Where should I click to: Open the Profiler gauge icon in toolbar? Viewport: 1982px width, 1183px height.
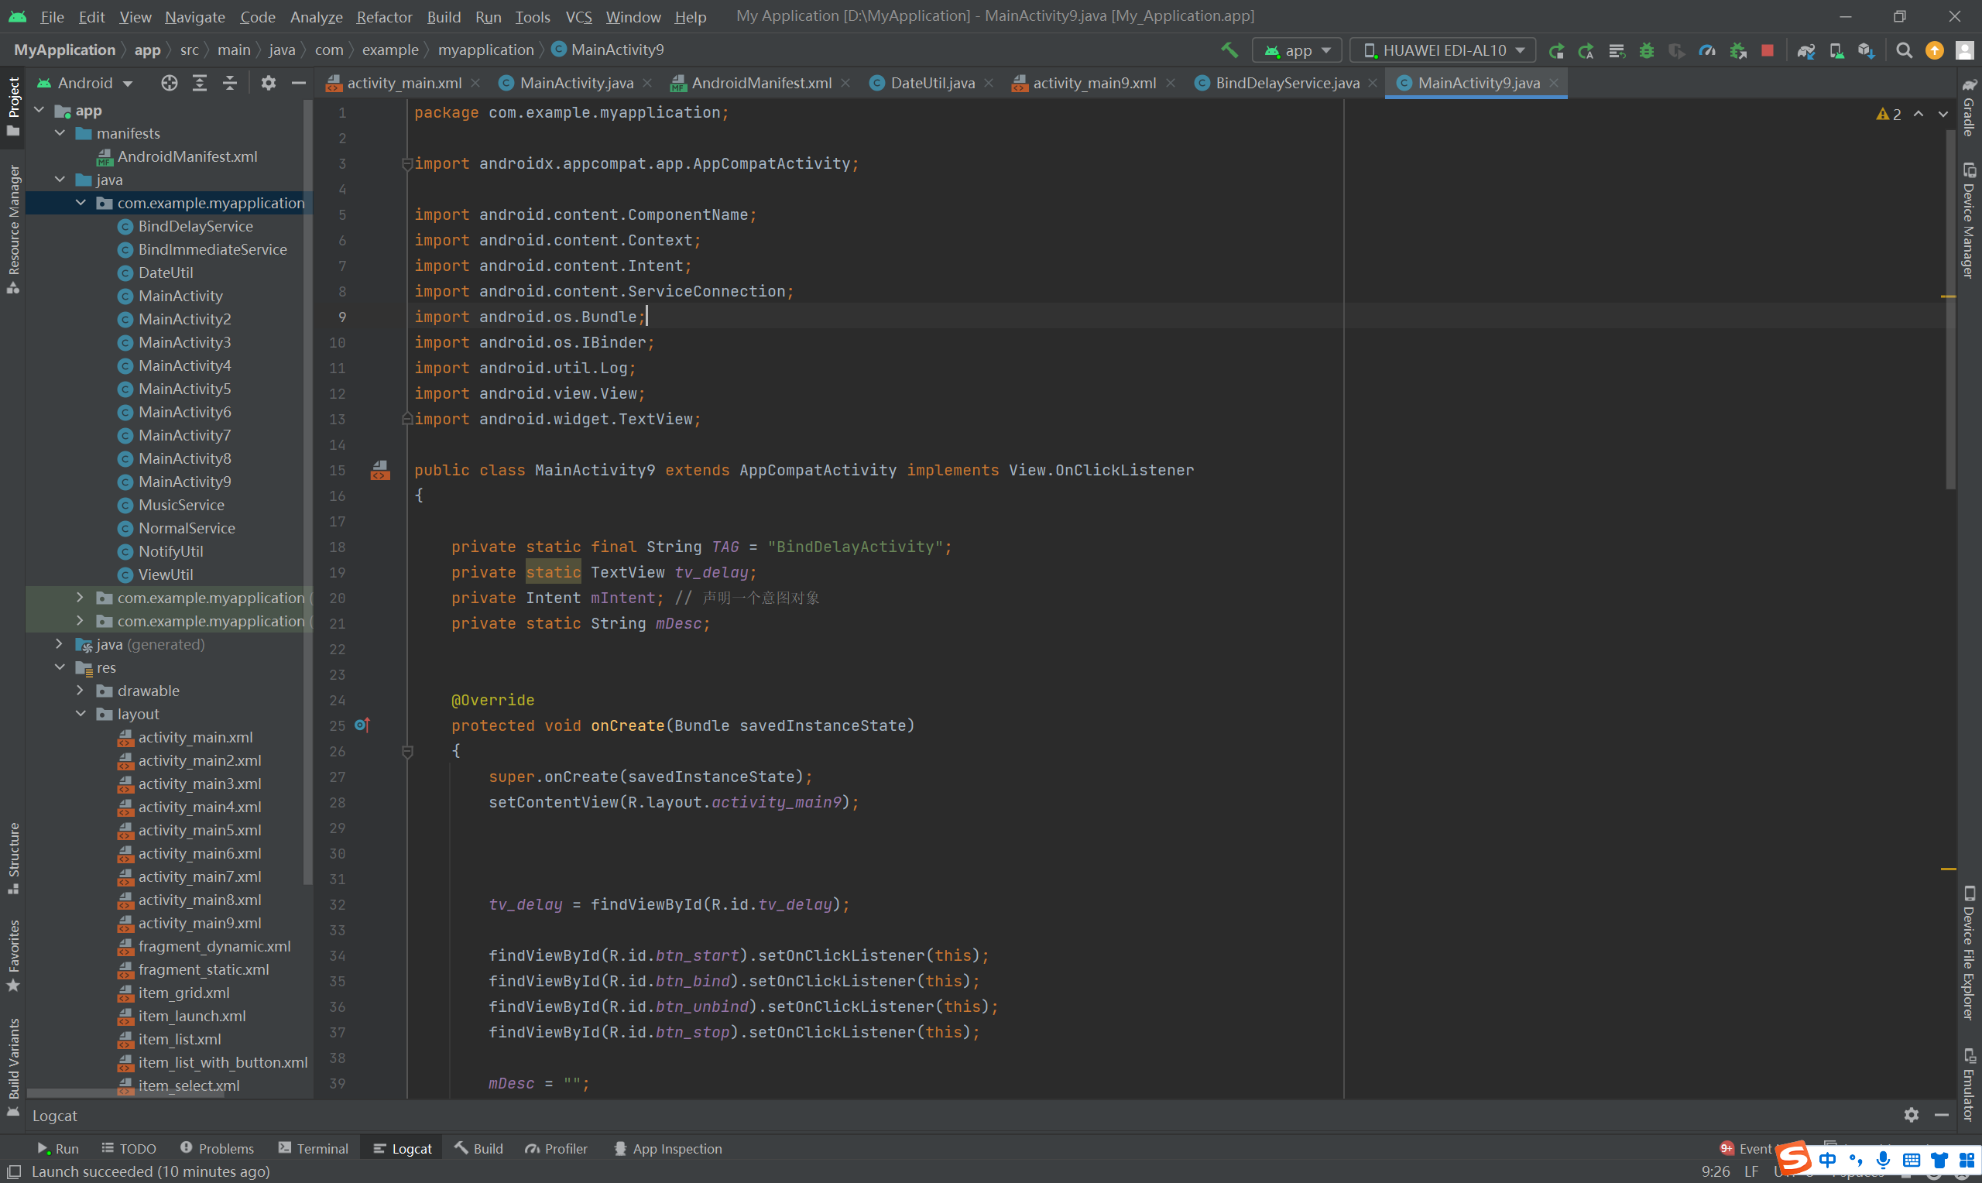coord(1706,50)
